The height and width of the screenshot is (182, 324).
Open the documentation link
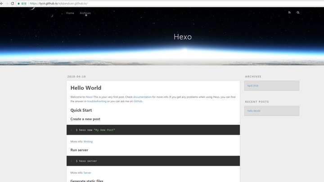[142, 97]
